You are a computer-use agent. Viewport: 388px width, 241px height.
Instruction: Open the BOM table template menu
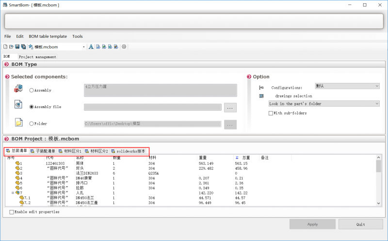click(x=48, y=36)
